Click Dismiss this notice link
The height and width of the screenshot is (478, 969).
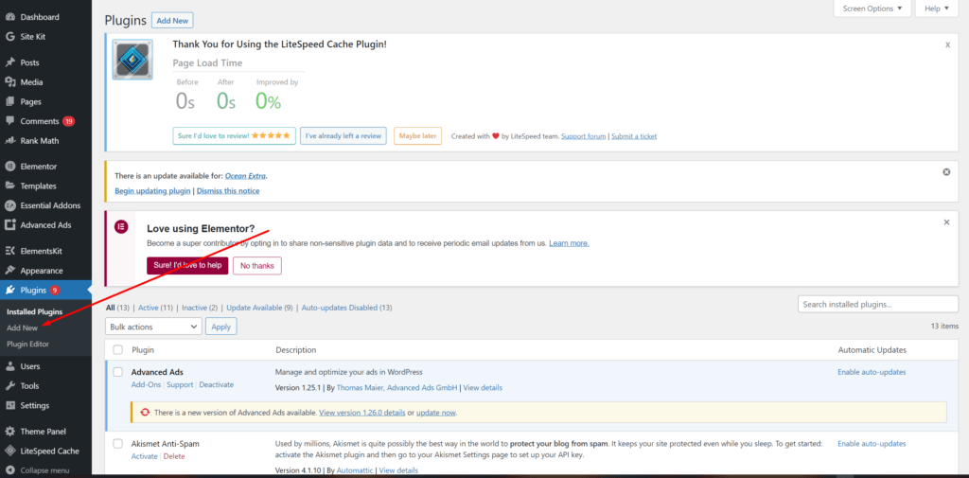(x=228, y=190)
